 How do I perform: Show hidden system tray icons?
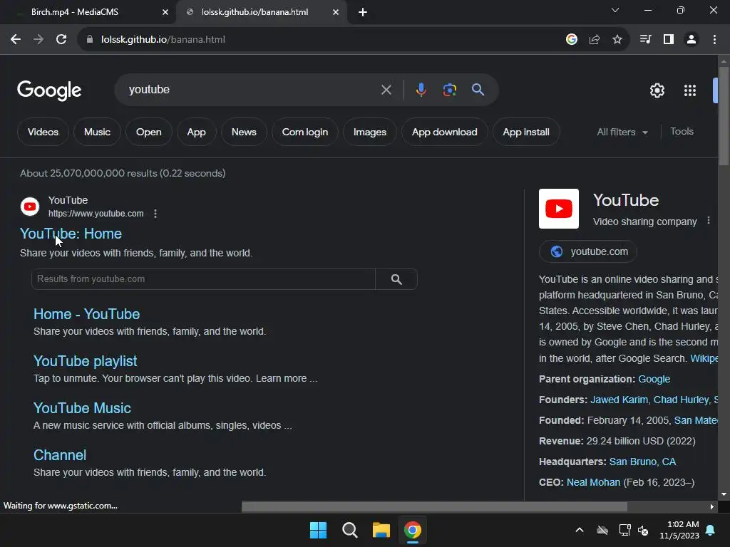tap(580, 530)
